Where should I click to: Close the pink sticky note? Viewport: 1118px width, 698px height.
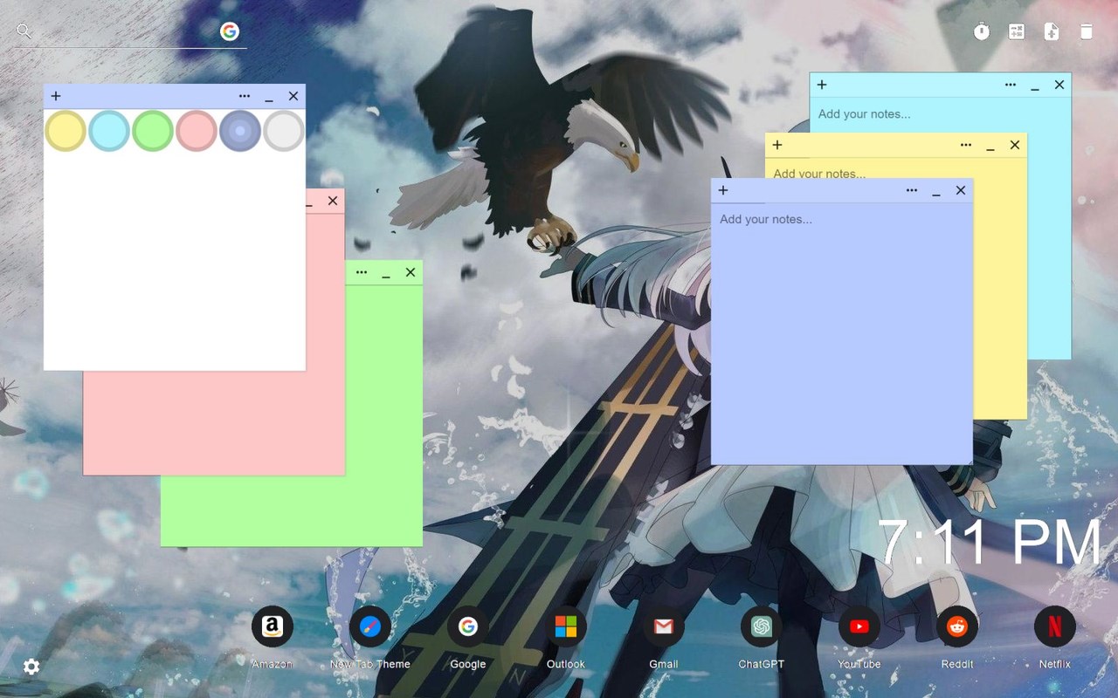(x=333, y=201)
